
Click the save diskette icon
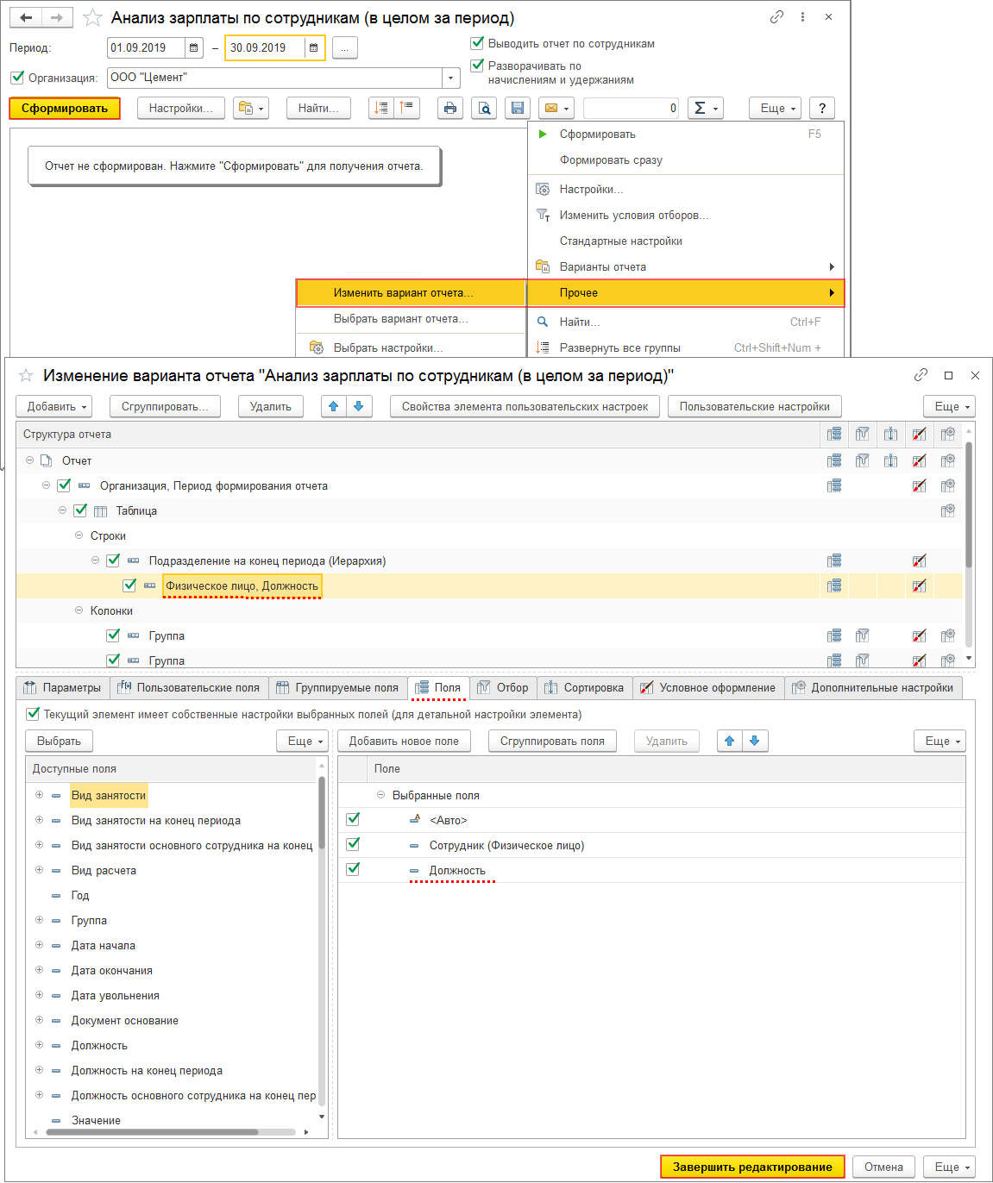(518, 108)
